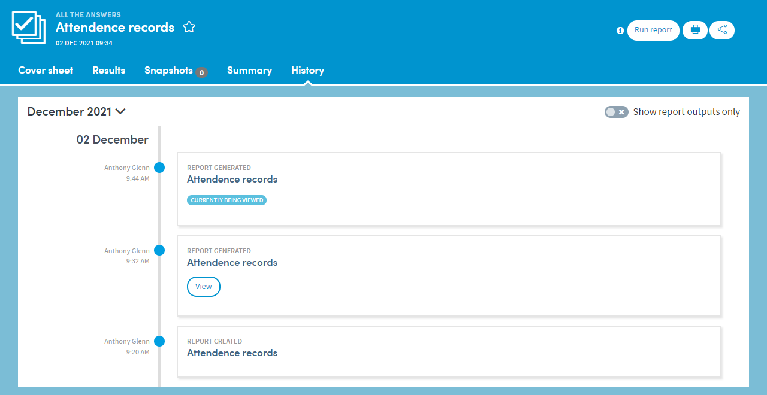Click the ALL THE ANSWERS header text
767x395 pixels.
tap(88, 15)
